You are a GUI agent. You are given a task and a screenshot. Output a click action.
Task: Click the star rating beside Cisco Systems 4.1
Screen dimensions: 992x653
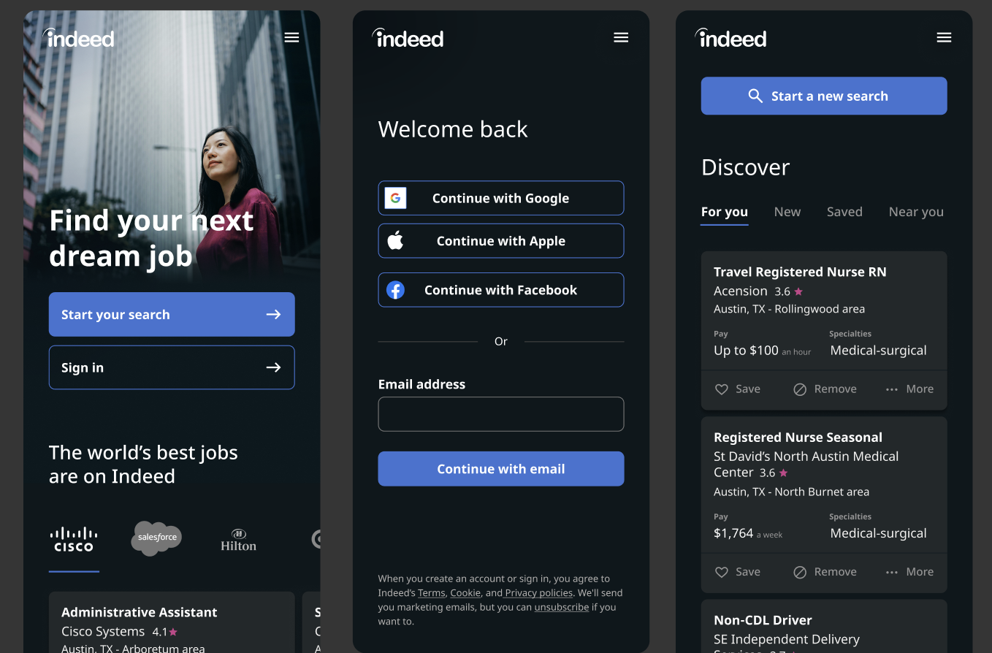coord(173,631)
